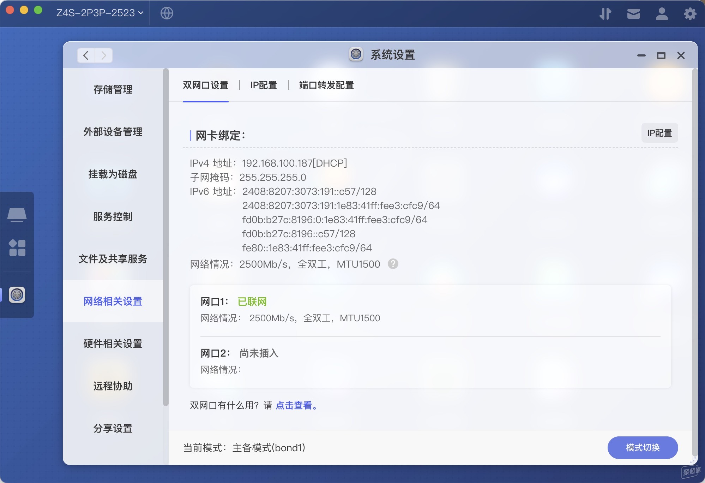Open the globe network icon in top bar

[x=167, y=13]
